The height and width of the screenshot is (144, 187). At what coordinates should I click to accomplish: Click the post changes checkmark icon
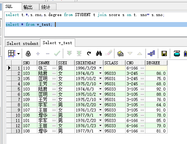tap(57, 53)
